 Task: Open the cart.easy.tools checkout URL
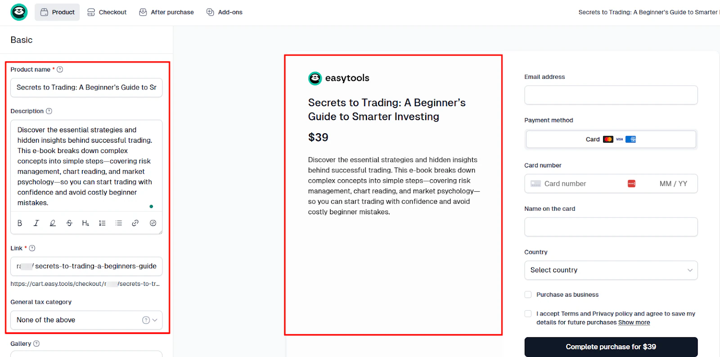[85, 284]
